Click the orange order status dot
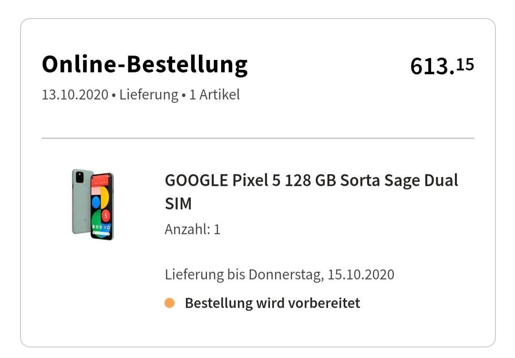Viewport: 515px width, 358px height. [169, 303]
